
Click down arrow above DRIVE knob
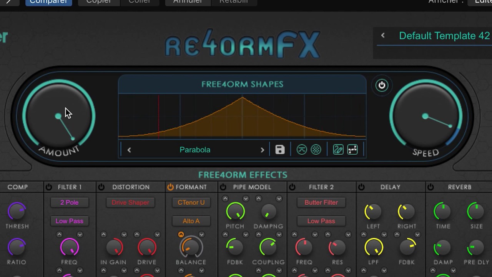click(157, 234)
